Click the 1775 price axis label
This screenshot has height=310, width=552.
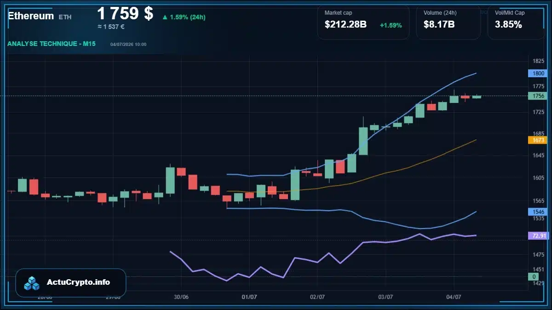coord(538,86)
